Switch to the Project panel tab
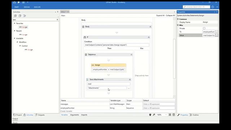This screenshot has width=231, height=130. click(x=18, y=115)
